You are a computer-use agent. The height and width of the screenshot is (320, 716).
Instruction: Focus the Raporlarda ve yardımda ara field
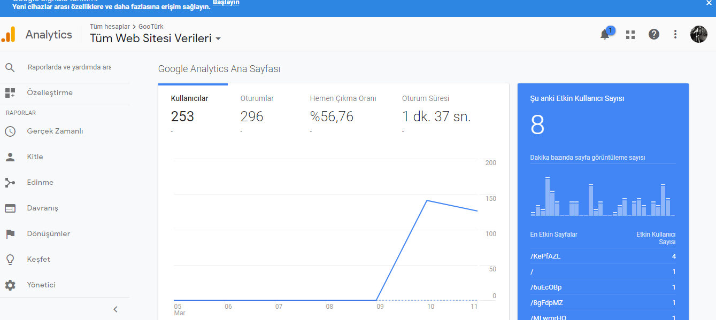pos(70,67)
